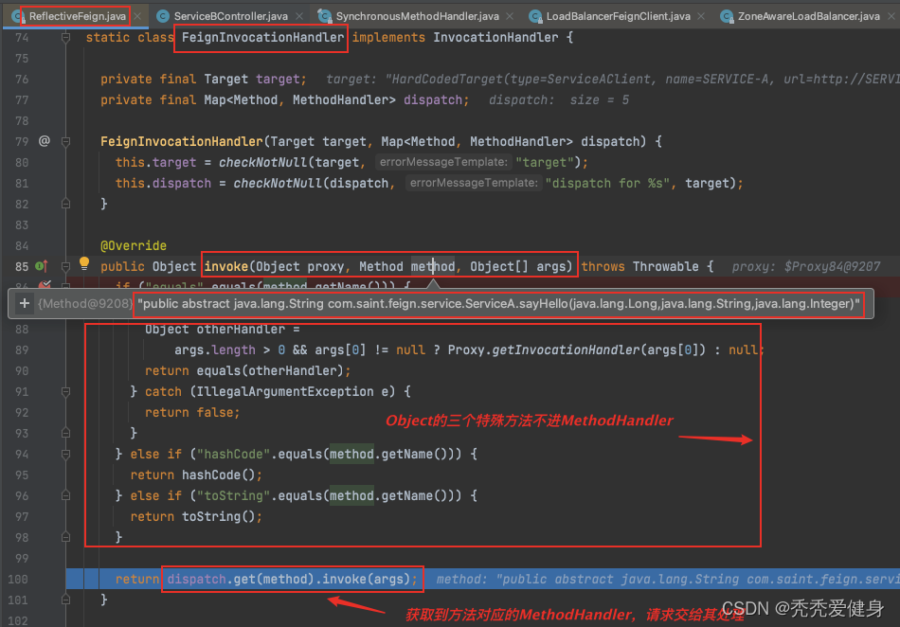Viewport: 900px width, 627px height.
Task: Open the ZoneAwareLoadBalancer.java tab
Action: (x=809, y=16)
